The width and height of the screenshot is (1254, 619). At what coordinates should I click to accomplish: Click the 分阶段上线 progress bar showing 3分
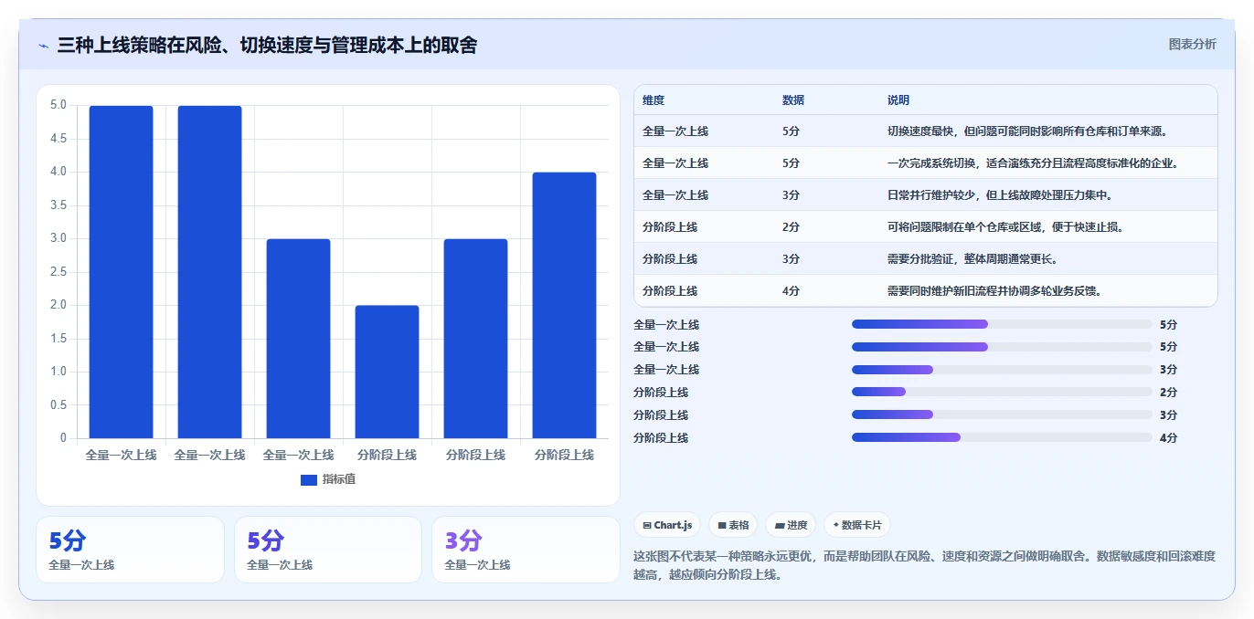pos(1002,414)
